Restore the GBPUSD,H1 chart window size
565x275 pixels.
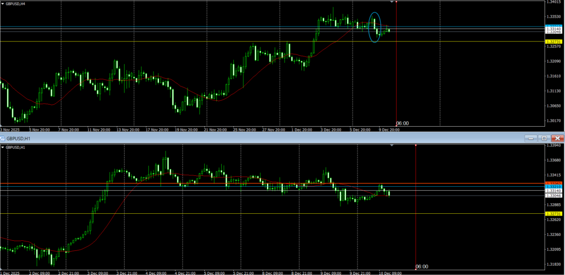[x=544, y=138]
